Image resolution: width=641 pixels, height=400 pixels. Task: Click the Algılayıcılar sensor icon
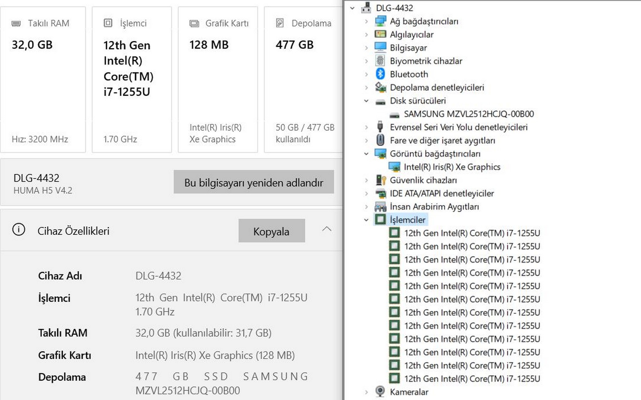(x=380, y=34)
